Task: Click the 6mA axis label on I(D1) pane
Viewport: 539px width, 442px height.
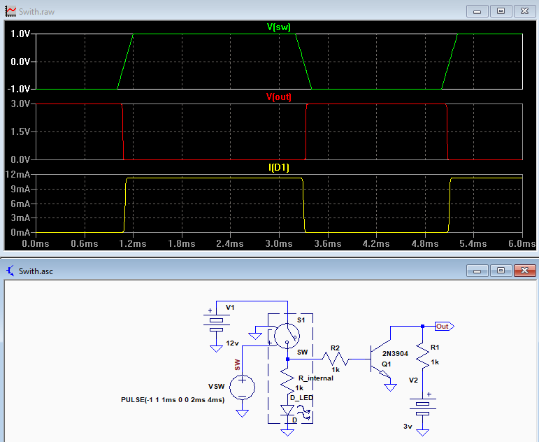Action: point(20,204)
